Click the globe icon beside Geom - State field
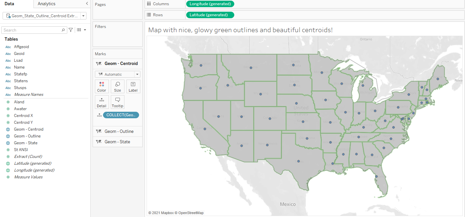Viewport: 465px width, 217px height. coord(8,143)
